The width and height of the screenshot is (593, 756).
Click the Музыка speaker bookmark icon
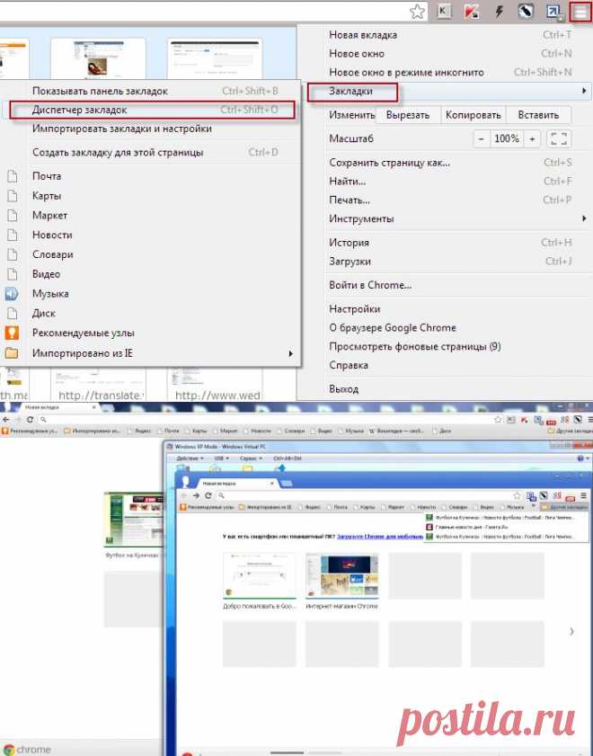click(x=12, y=294)
